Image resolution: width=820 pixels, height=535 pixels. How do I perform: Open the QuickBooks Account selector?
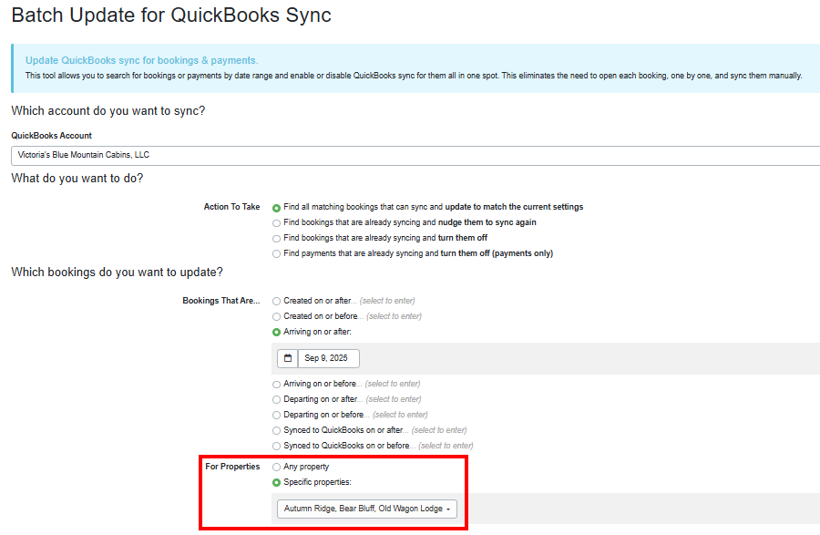coord(415,155)
